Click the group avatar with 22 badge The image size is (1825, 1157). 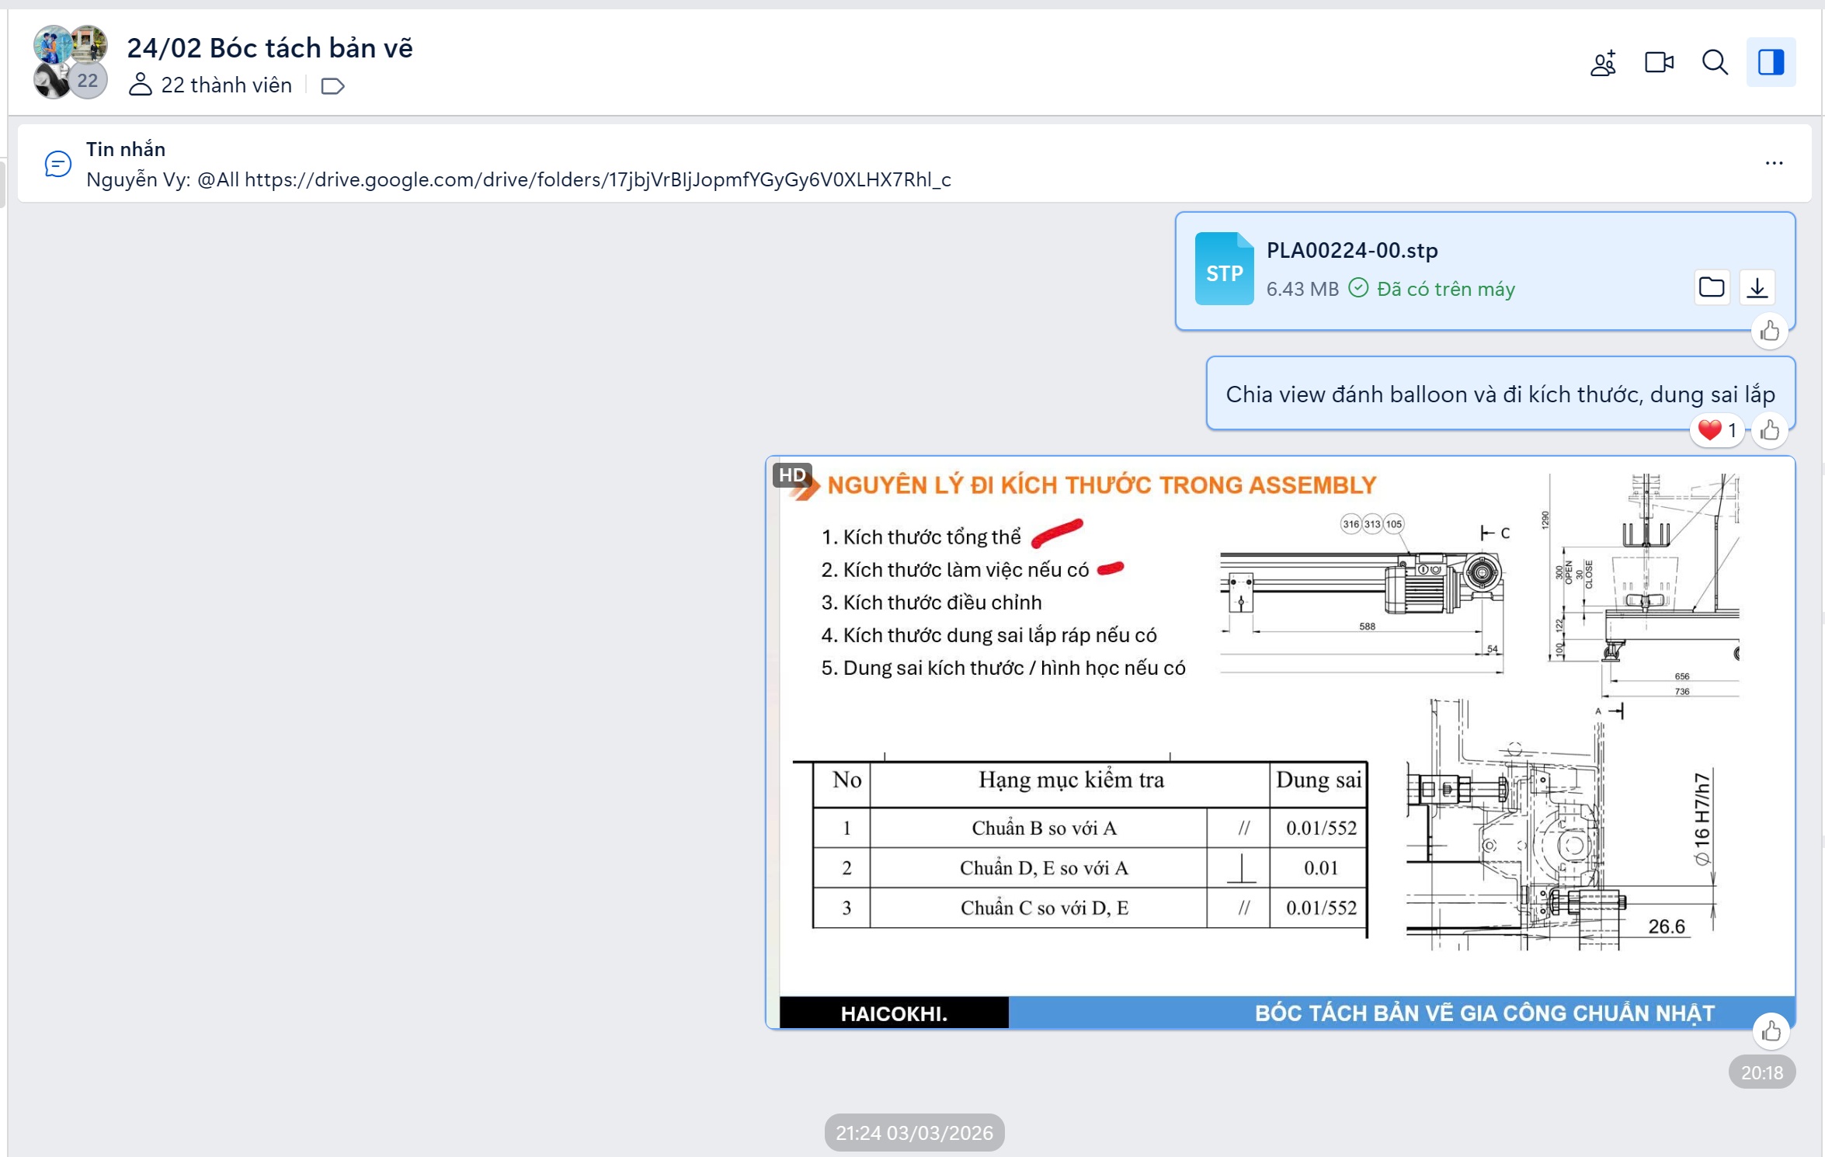(70, 62)
